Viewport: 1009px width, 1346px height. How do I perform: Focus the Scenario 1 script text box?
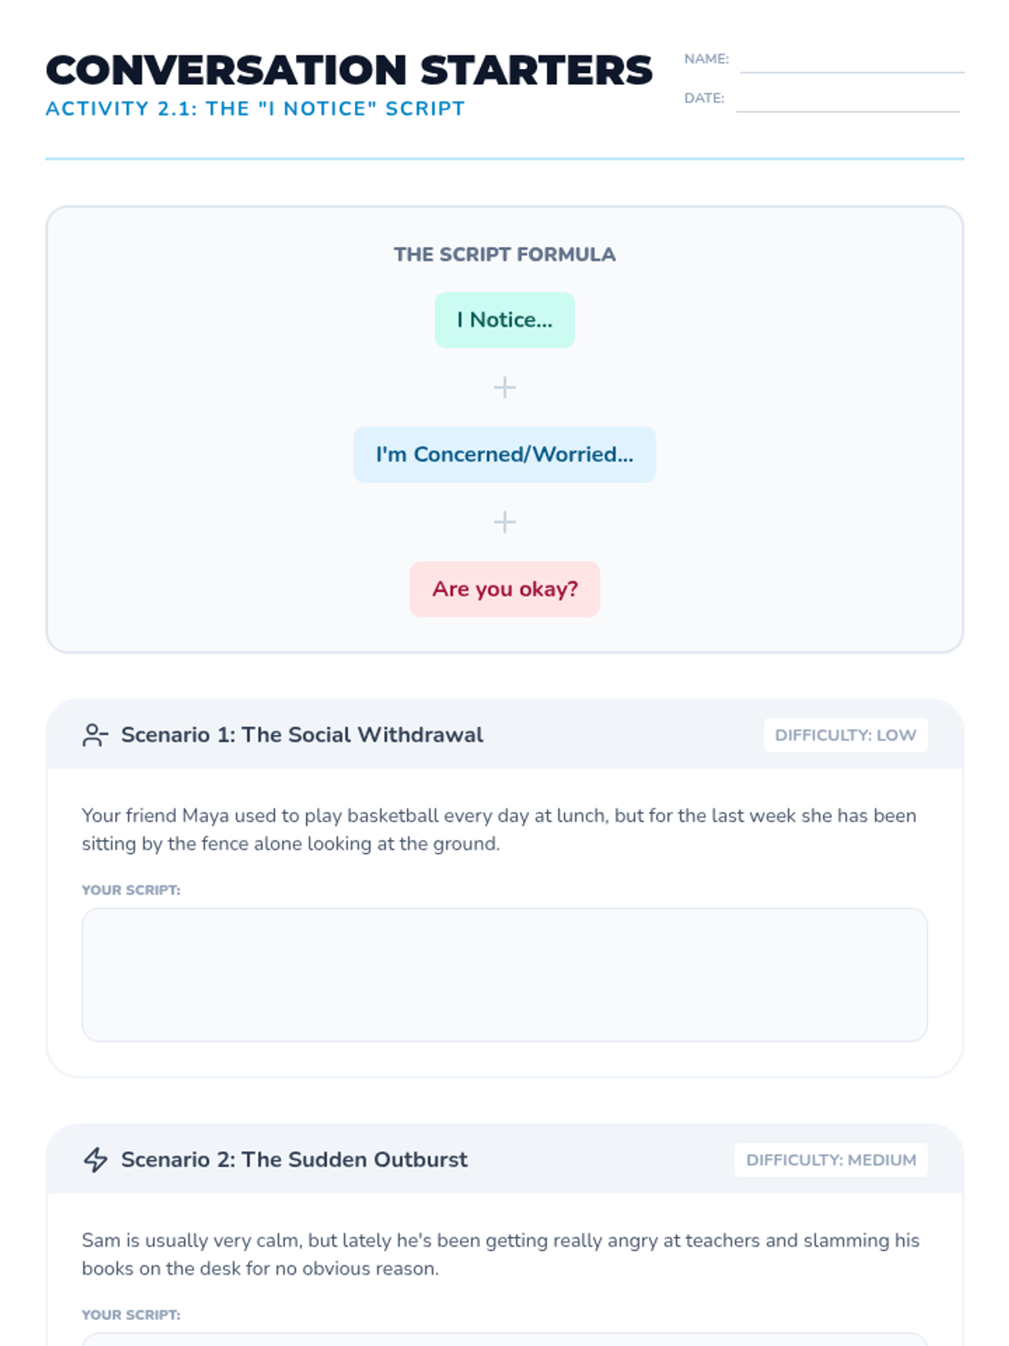(504, 974)
